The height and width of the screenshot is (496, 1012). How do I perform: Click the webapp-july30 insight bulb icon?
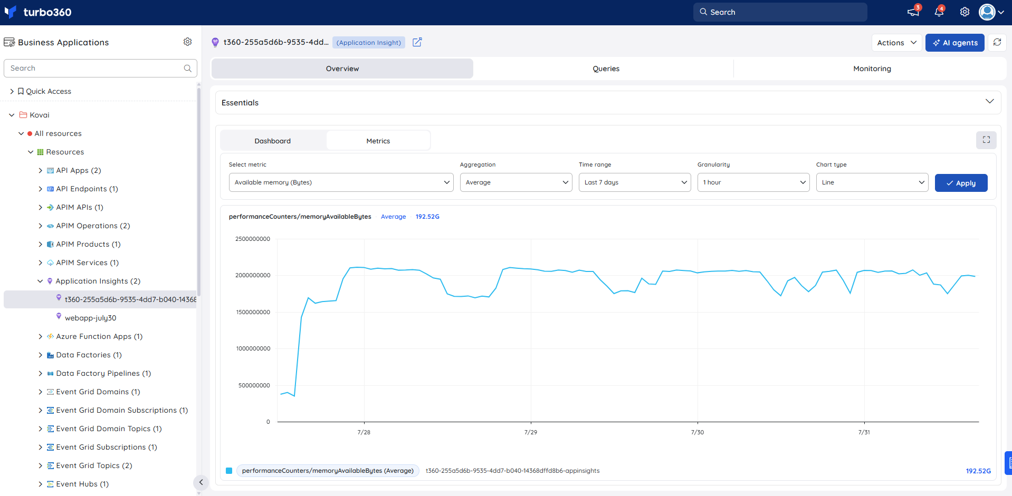coord(59,316)
